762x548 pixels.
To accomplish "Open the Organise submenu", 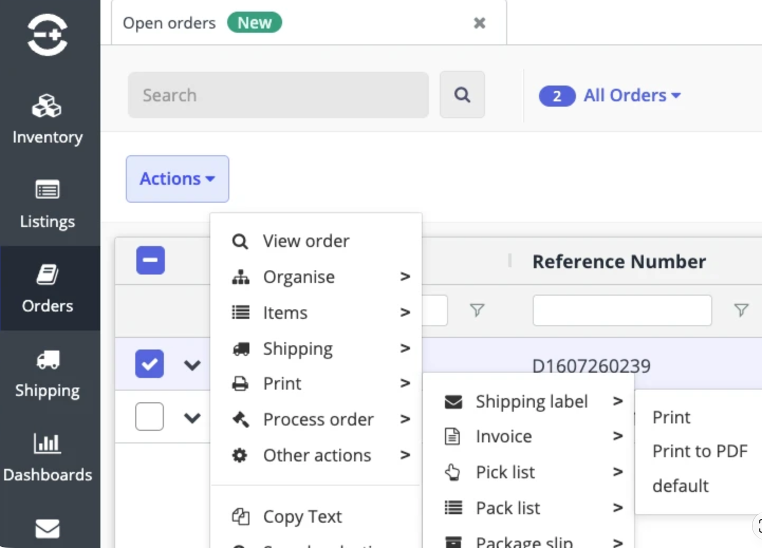I will (316, 277).
